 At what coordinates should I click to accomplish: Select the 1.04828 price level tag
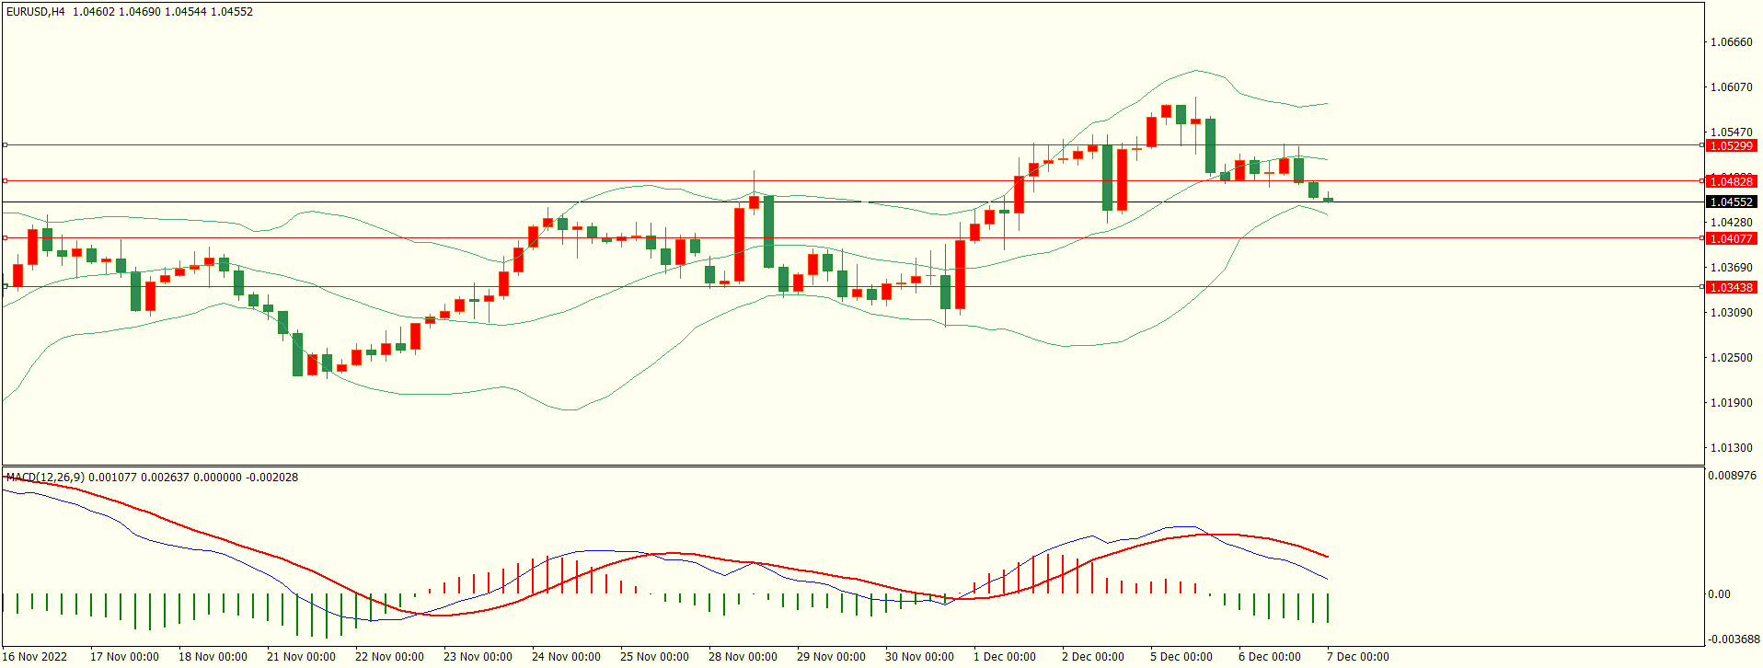(x=1731, y=181)
